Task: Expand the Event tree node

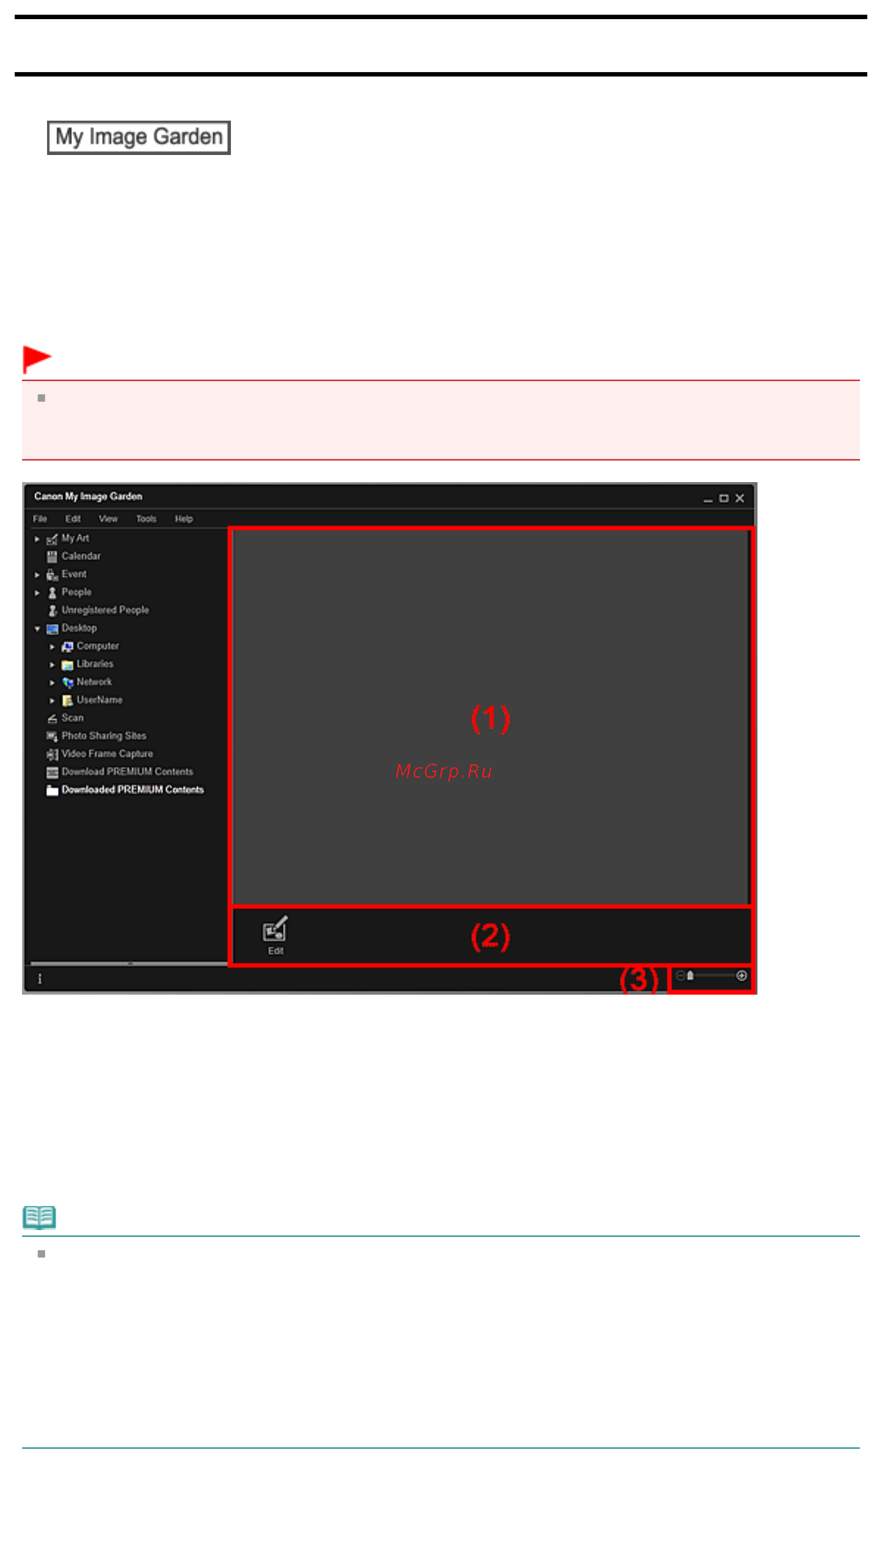Action: pos(37,575)
